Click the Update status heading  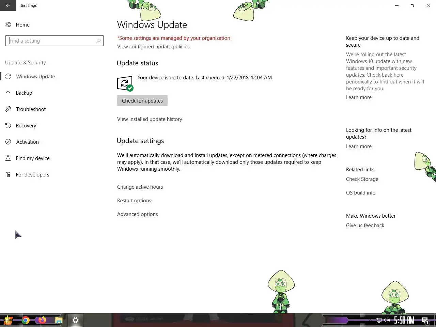138,63
